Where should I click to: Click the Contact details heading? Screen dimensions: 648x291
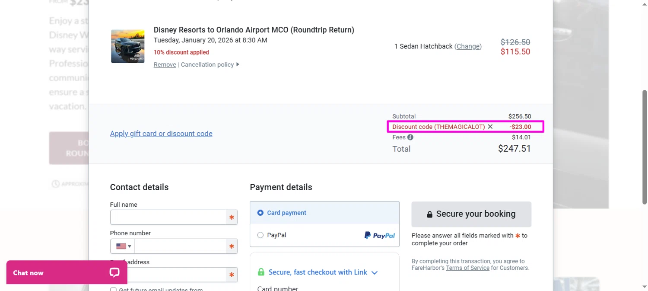pos(139,187)
